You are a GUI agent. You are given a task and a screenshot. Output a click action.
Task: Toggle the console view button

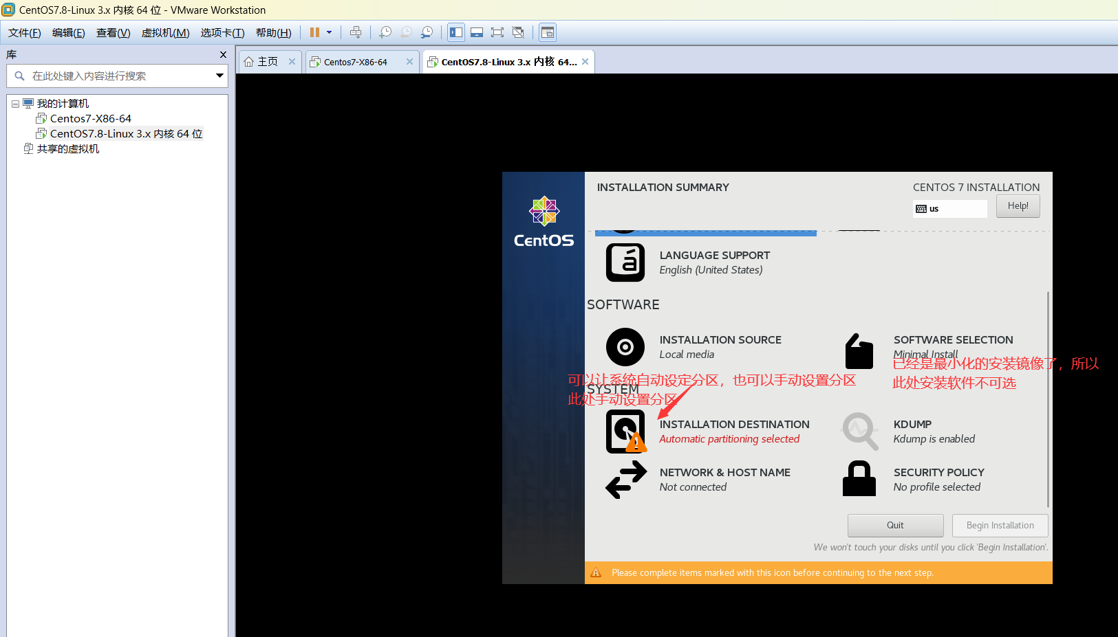click(548, 32)
